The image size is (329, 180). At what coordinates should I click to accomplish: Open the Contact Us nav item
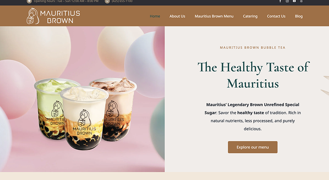(x=276, y=16)
